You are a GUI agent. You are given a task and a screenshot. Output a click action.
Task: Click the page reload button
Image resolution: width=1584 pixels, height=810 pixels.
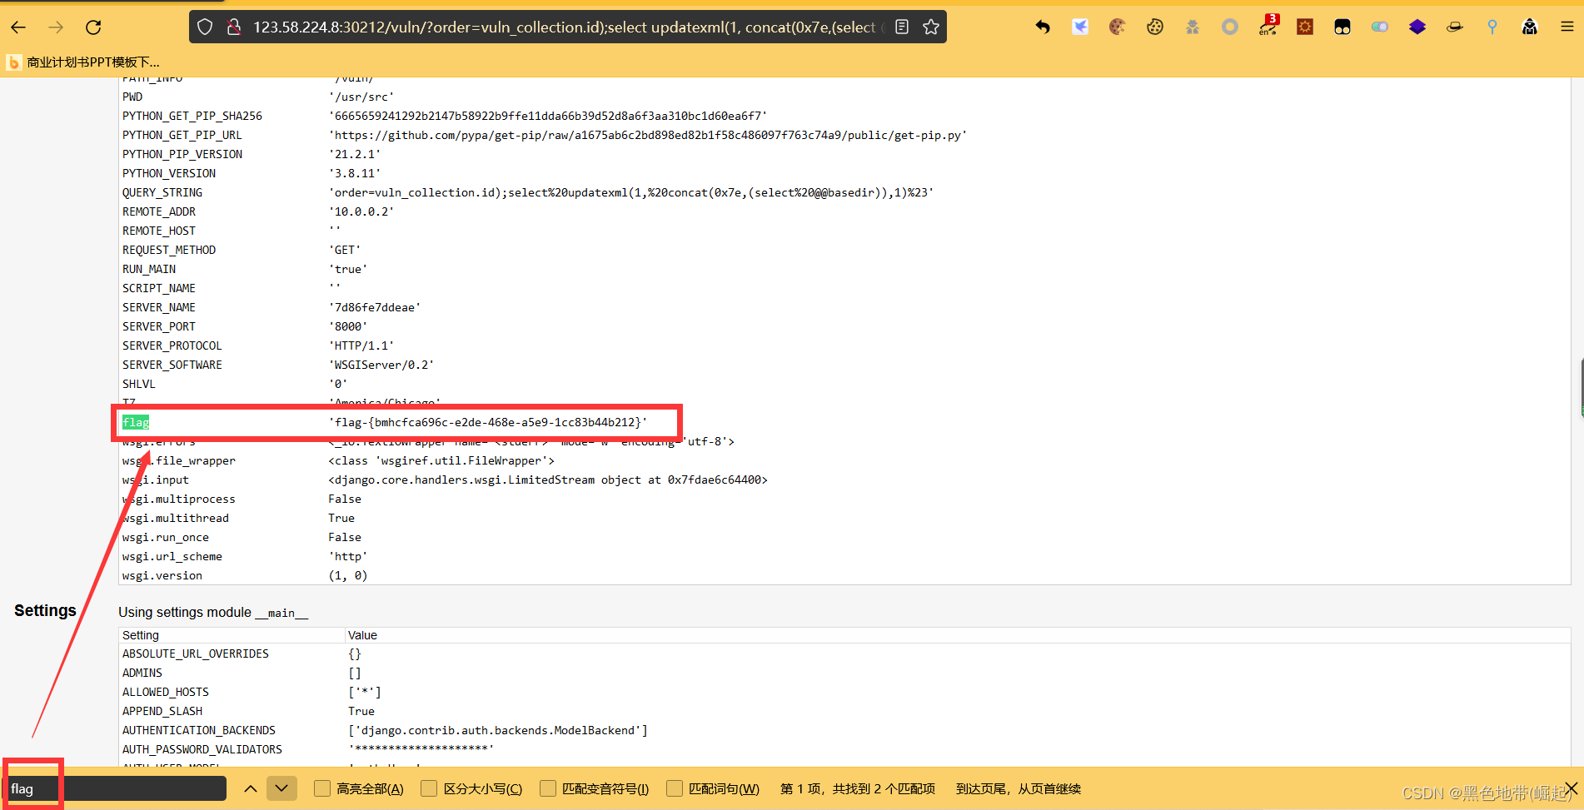92,27
